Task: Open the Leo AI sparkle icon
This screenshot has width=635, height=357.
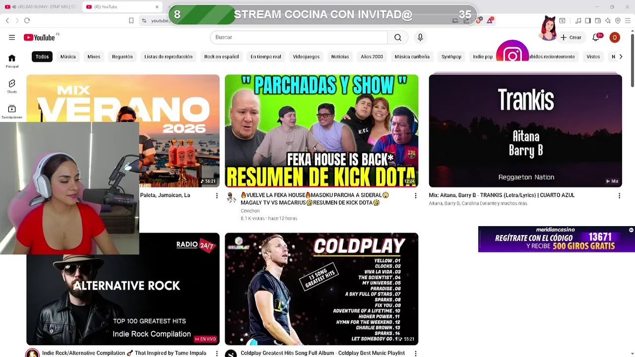Action: pos(608,20)
